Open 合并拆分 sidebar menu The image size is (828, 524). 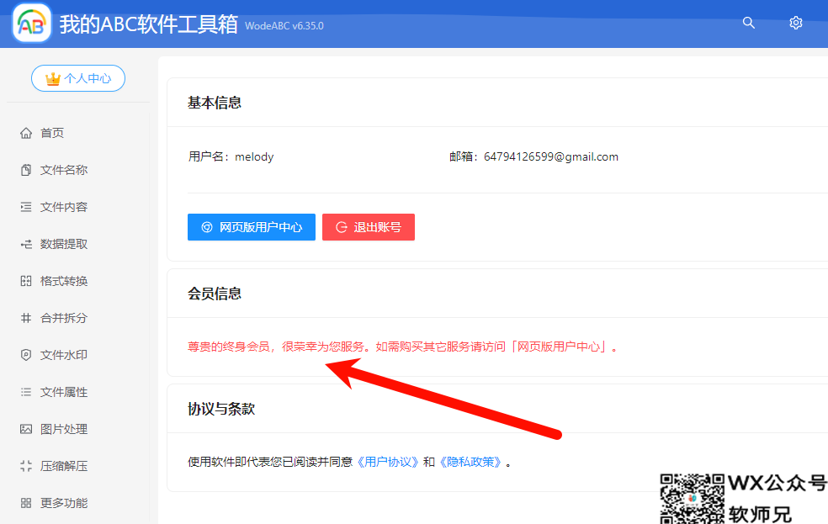tap(64, 318)
